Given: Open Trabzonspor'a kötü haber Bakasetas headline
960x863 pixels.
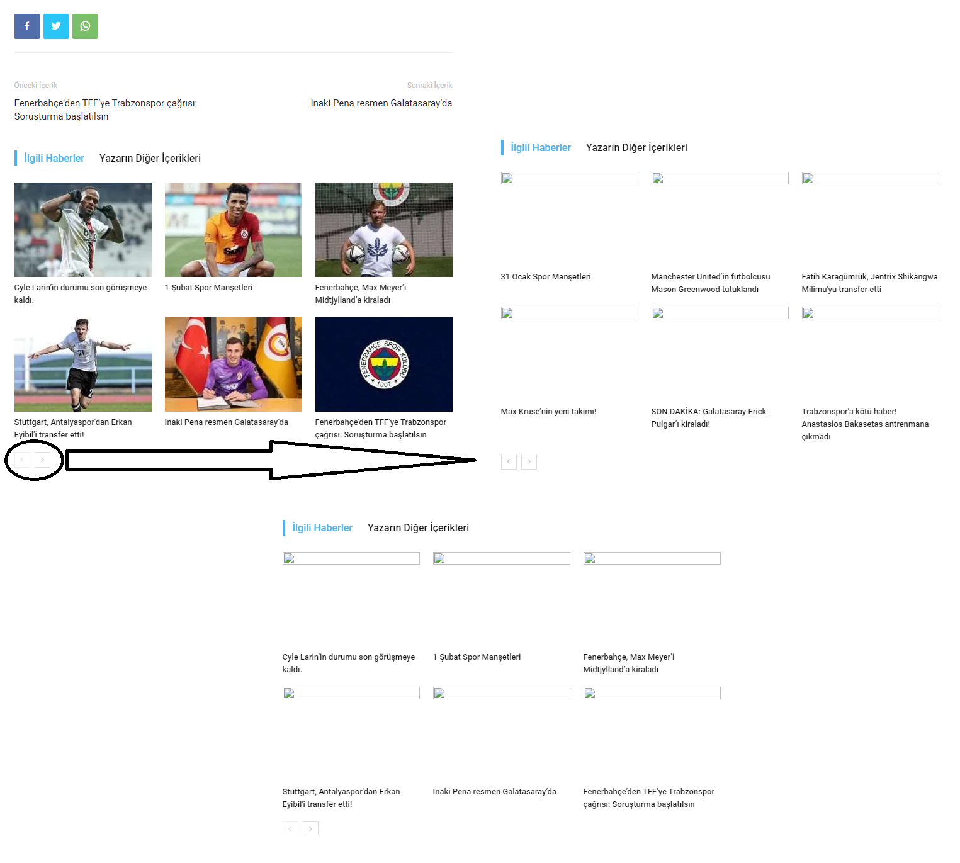Looking at the screenshot, I should 866,424.
